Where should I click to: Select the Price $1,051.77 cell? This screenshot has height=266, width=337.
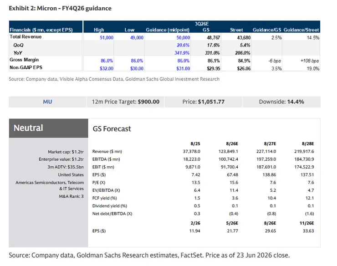click(204, 102)
